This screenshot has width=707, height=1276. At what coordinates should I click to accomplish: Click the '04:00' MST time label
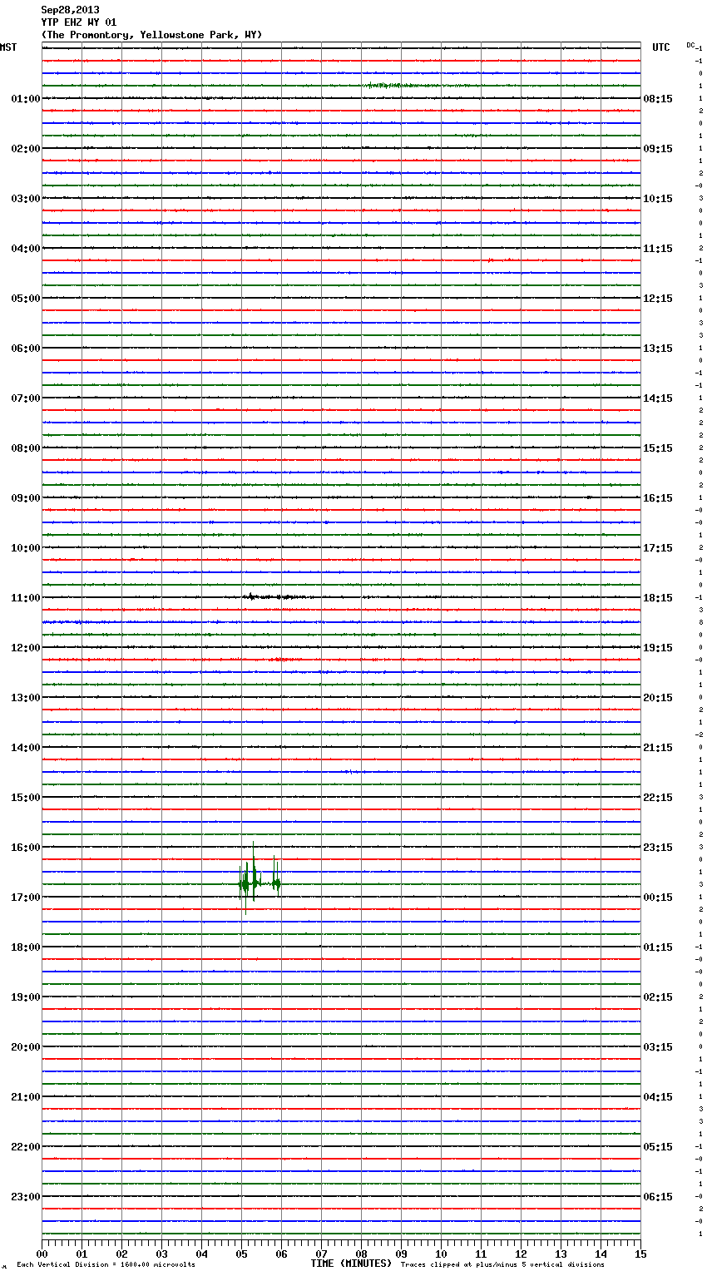pyautogui.click(x=25, y=249)
